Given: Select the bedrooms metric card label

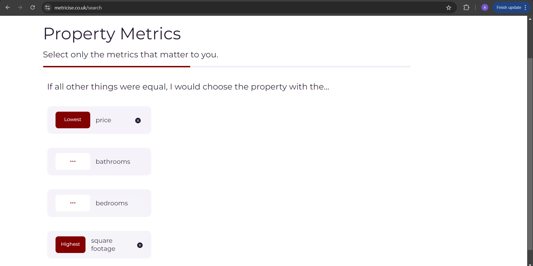Looking at the screenshot, I should pyautogui.click(x=112, y=203).
